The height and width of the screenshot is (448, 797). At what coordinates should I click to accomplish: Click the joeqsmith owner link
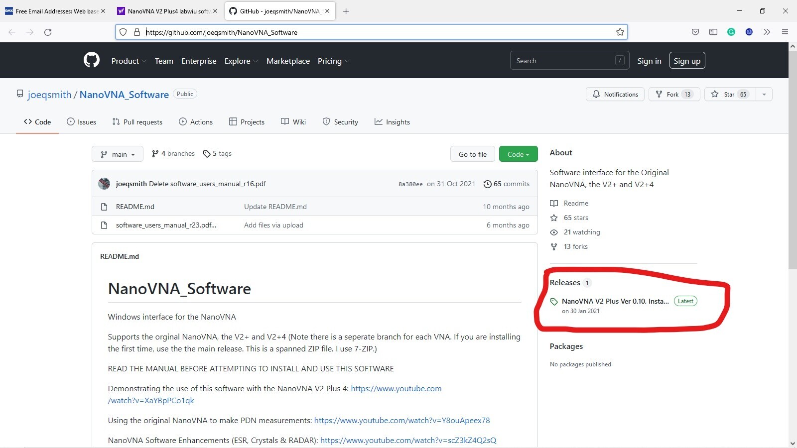tap(49, 95)
